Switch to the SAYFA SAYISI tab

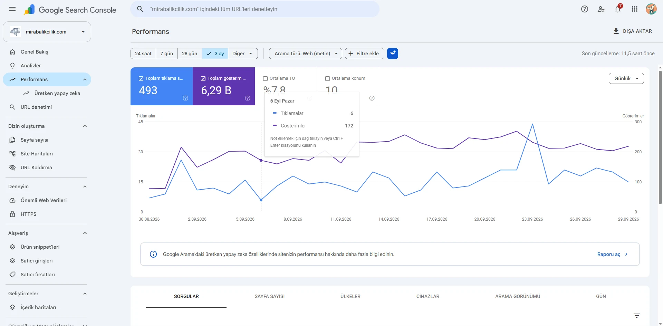pyautogui.click(x=270, y=296)
